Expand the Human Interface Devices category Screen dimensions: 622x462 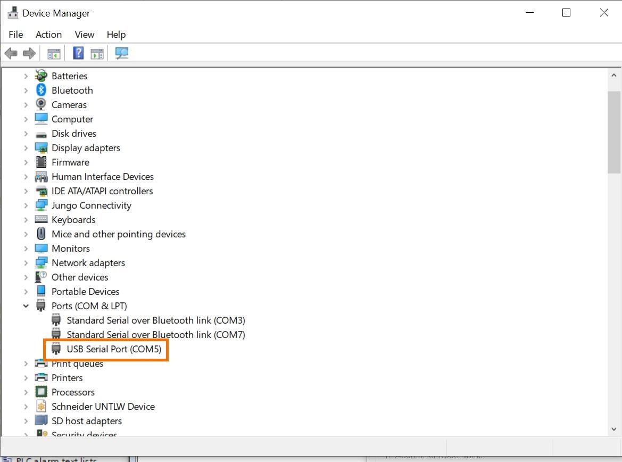[x=26, y=176]
